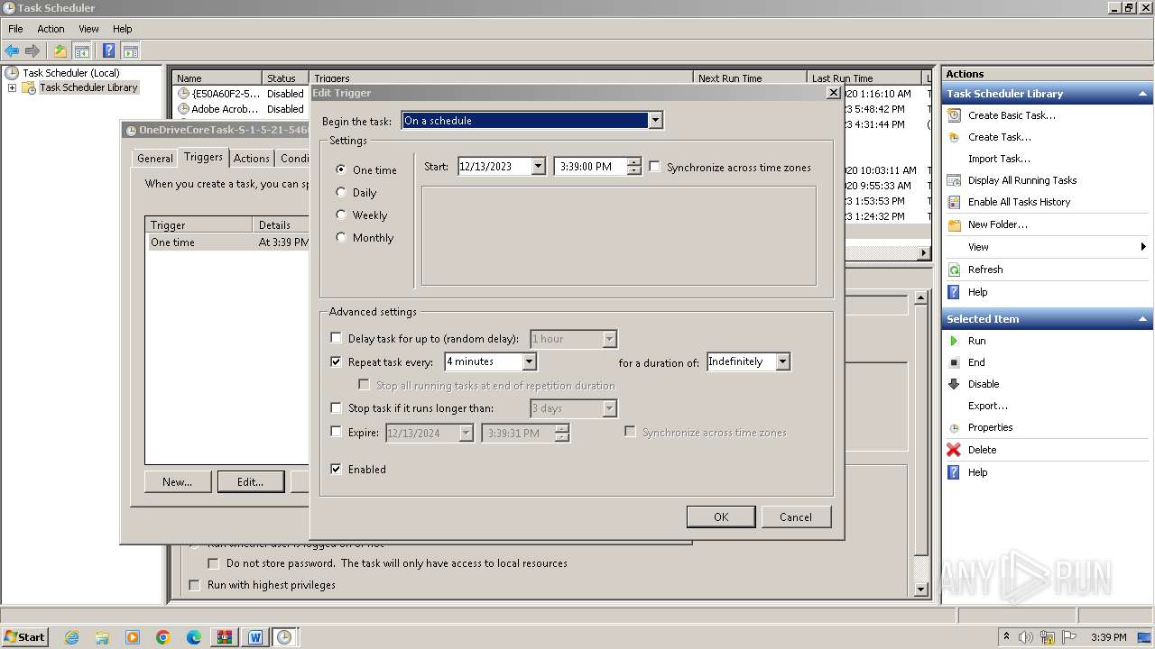Open the Begin the task dropdown

[x=655, y=120]
